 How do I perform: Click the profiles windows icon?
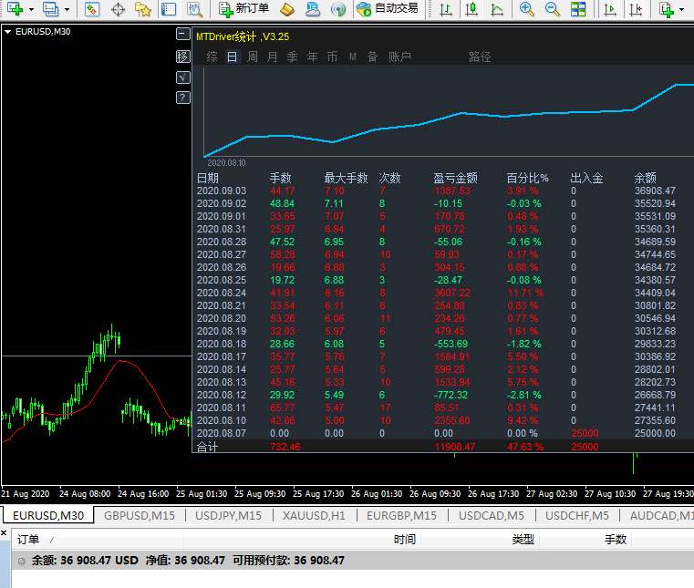50,8
